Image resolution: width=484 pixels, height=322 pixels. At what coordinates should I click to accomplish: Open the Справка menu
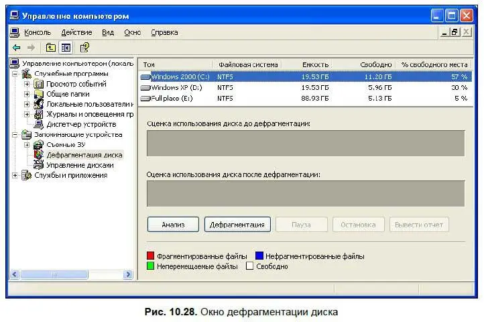pyautogui.click(x=164, y=32)
